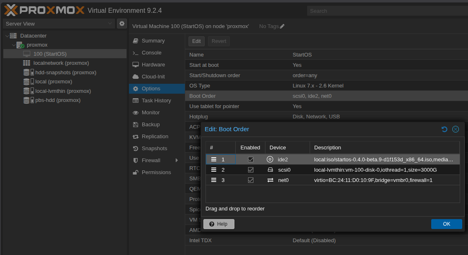Click the ide2 CD-ROM disc icon

pyautogui.click(x=270, y=159)
